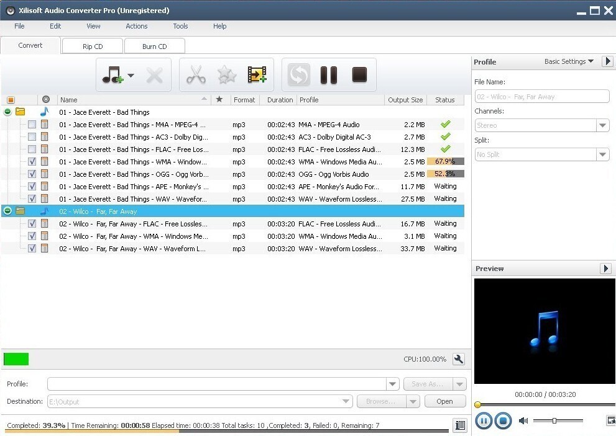Click the preview stop button
Viewport: 616px width, 436px height.
tap(503, 421)
